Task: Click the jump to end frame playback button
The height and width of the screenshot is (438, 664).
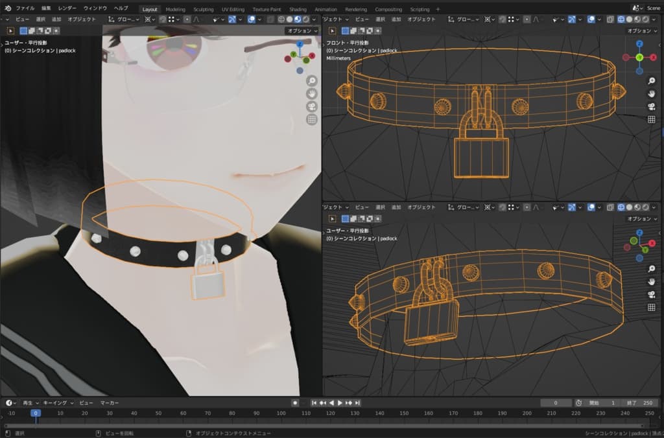Action: coord(357,403)
